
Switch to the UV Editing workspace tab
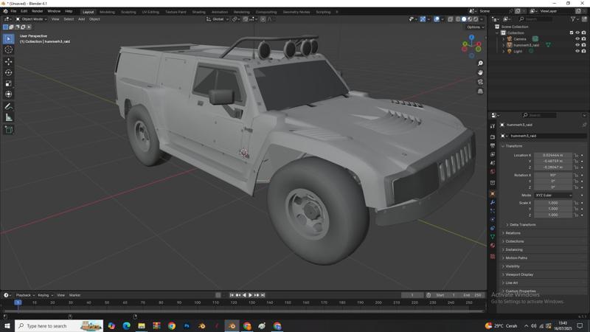[150, 12]
